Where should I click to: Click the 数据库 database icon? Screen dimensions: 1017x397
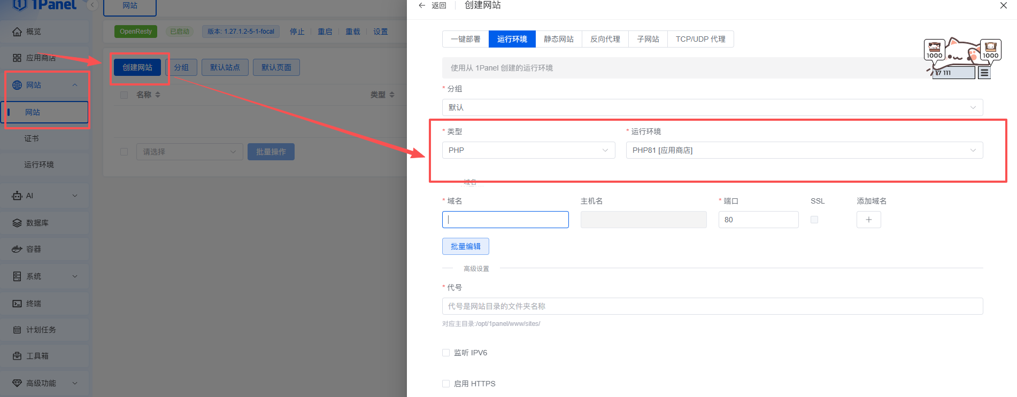pos(17,223)
